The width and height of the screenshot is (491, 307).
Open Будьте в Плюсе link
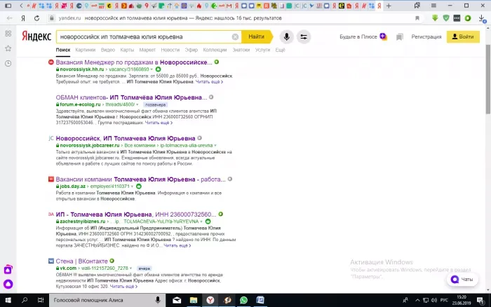click(363, 36)
